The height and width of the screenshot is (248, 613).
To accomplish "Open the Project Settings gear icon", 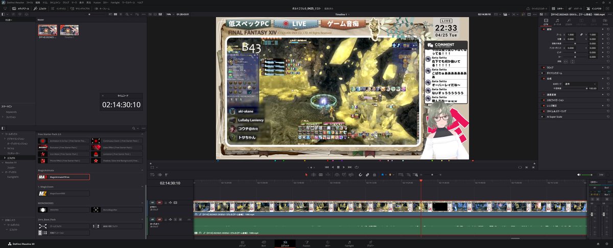I will click(x=607, y=244).
